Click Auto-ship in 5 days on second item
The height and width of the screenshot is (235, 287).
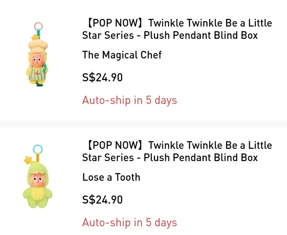tap(130, 222)
